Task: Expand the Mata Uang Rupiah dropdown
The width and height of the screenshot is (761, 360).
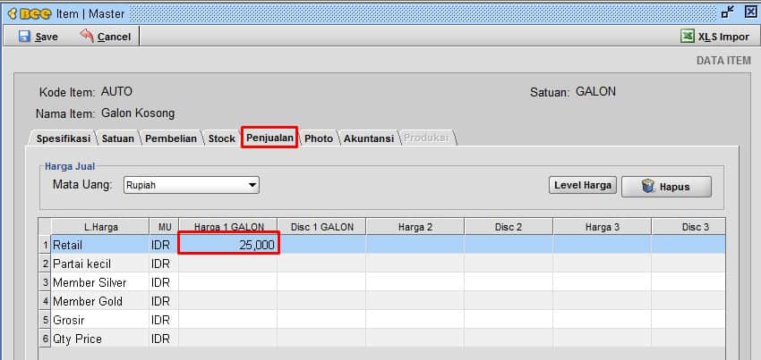Action: pyautogui.click(x=192, y=185)
